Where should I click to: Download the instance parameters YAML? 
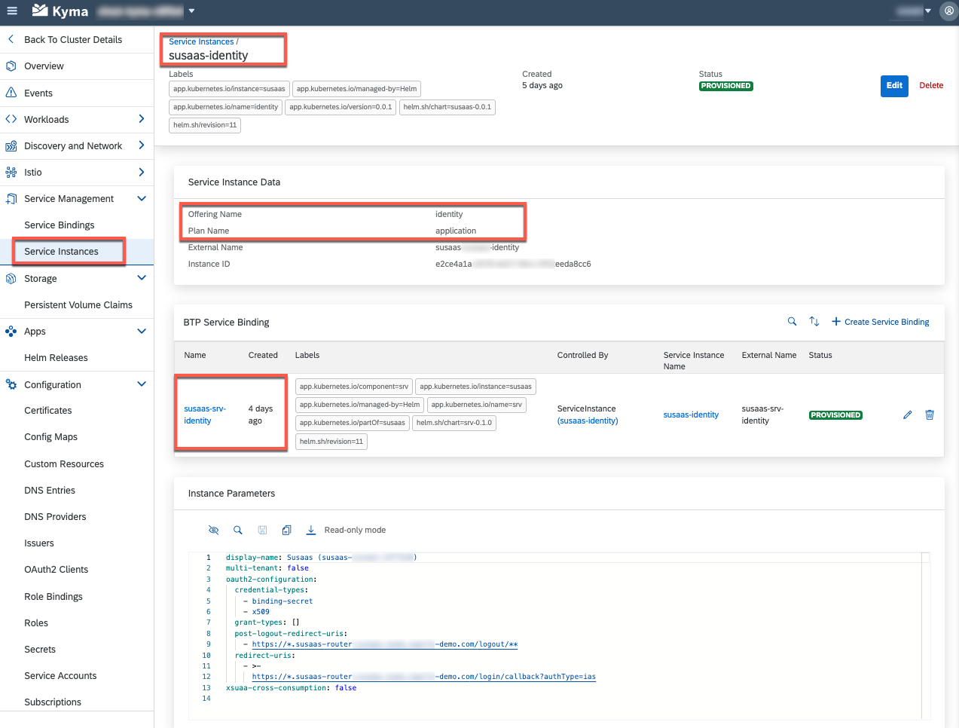(310, 531)
